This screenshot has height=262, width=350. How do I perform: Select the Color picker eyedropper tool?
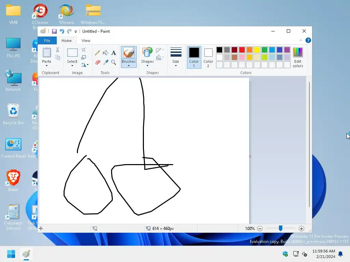106,62
